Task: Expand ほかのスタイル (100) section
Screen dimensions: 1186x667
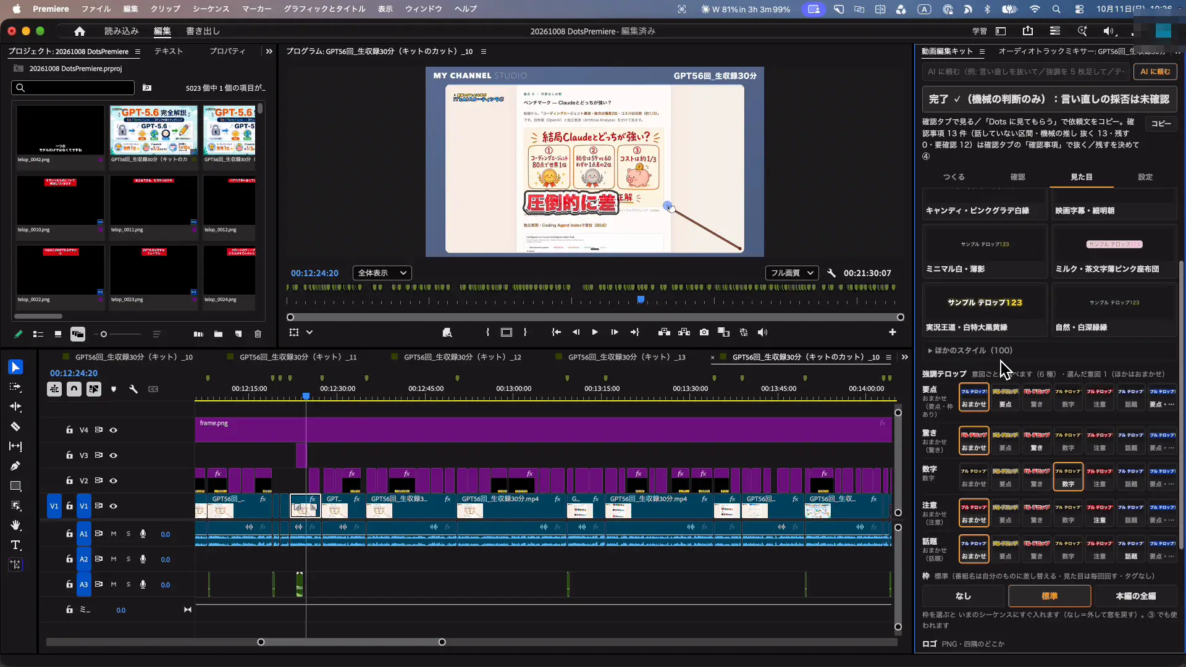Action: pyautogui.click(x=970, y=350)
